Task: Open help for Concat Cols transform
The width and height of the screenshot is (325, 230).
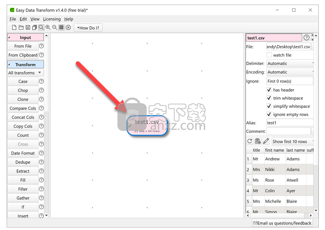Action: coord(42,117)
